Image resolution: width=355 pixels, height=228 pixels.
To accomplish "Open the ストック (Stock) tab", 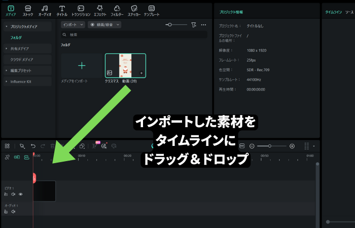I will pos(28,11).
